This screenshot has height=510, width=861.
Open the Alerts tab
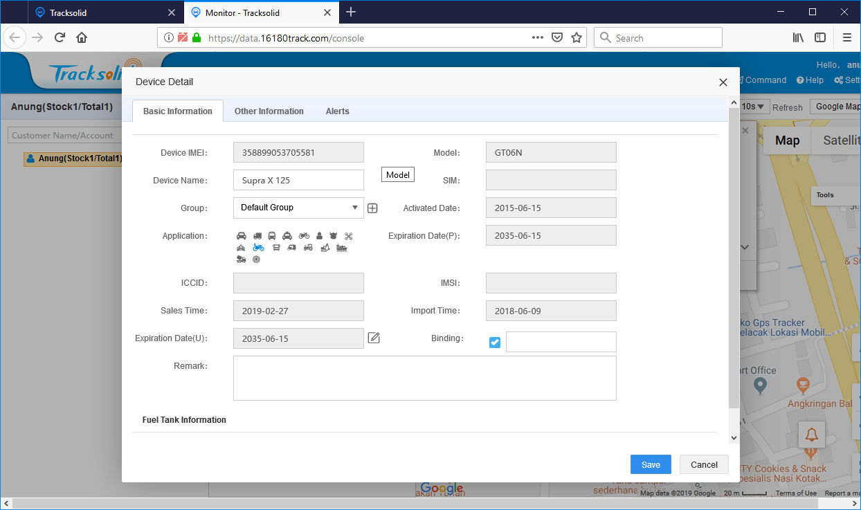pos(337,111)
